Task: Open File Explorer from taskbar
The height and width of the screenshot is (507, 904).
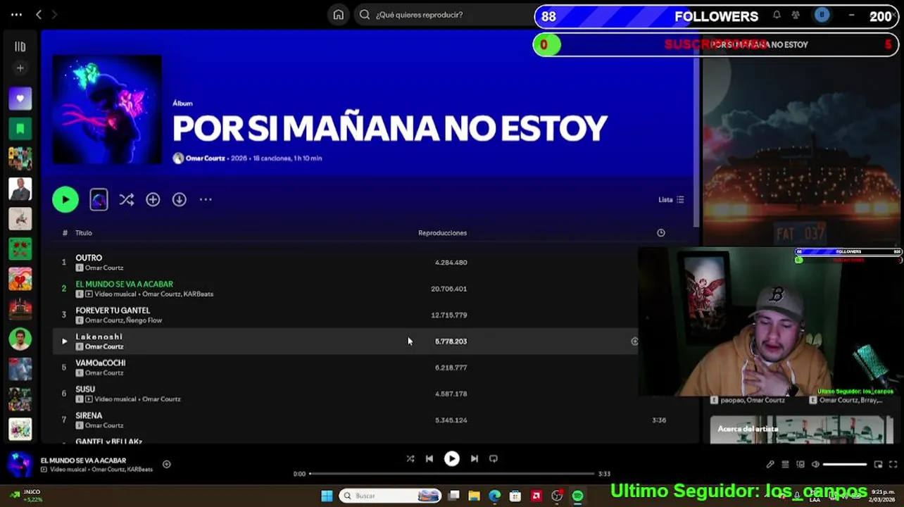Action: pyautogui.click(x=474, y=496)
